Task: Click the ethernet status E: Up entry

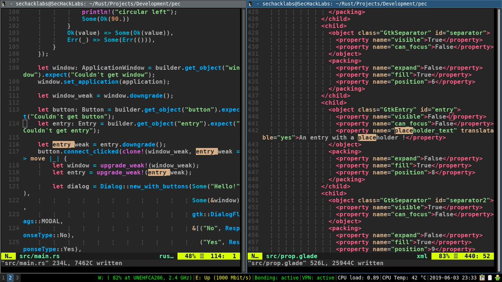Action: tap(223, 278)
